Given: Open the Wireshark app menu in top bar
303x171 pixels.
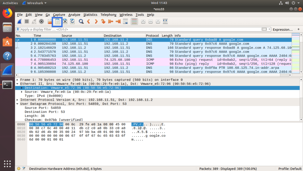Looking at the screenshot, I should click(x=34, y=3).
